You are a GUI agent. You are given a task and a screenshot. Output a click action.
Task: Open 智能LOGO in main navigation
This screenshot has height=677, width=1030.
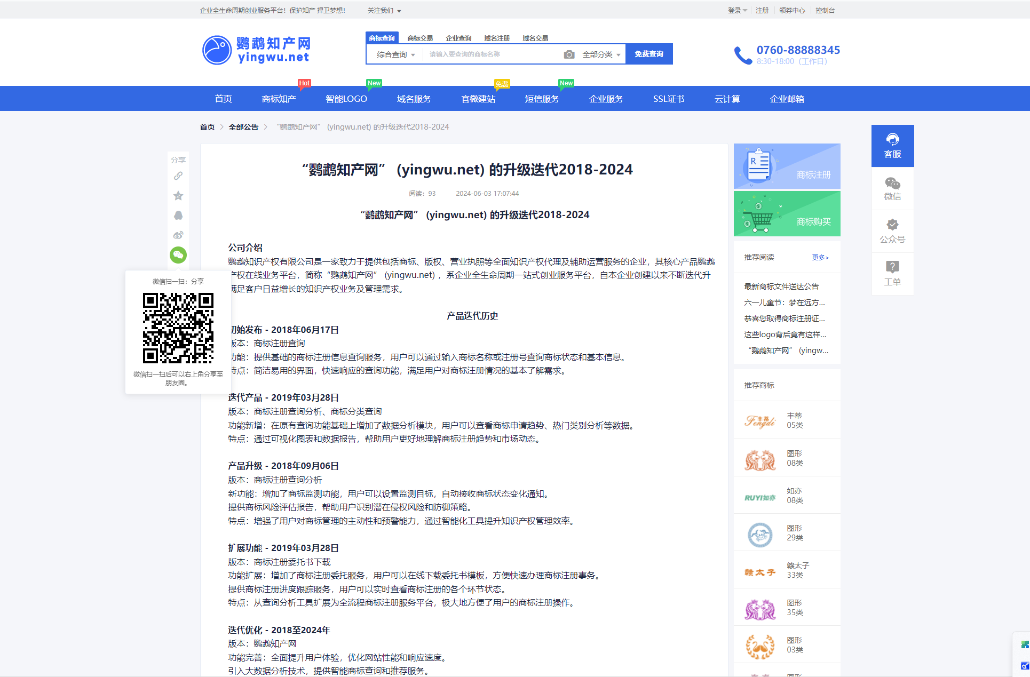(x=346, y=99)
